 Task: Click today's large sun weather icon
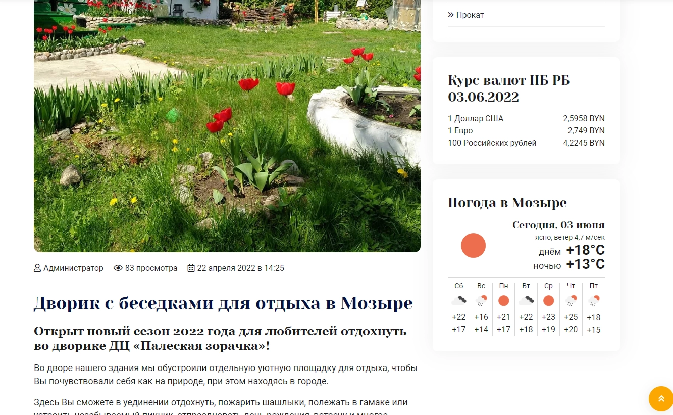coord(473,246)
